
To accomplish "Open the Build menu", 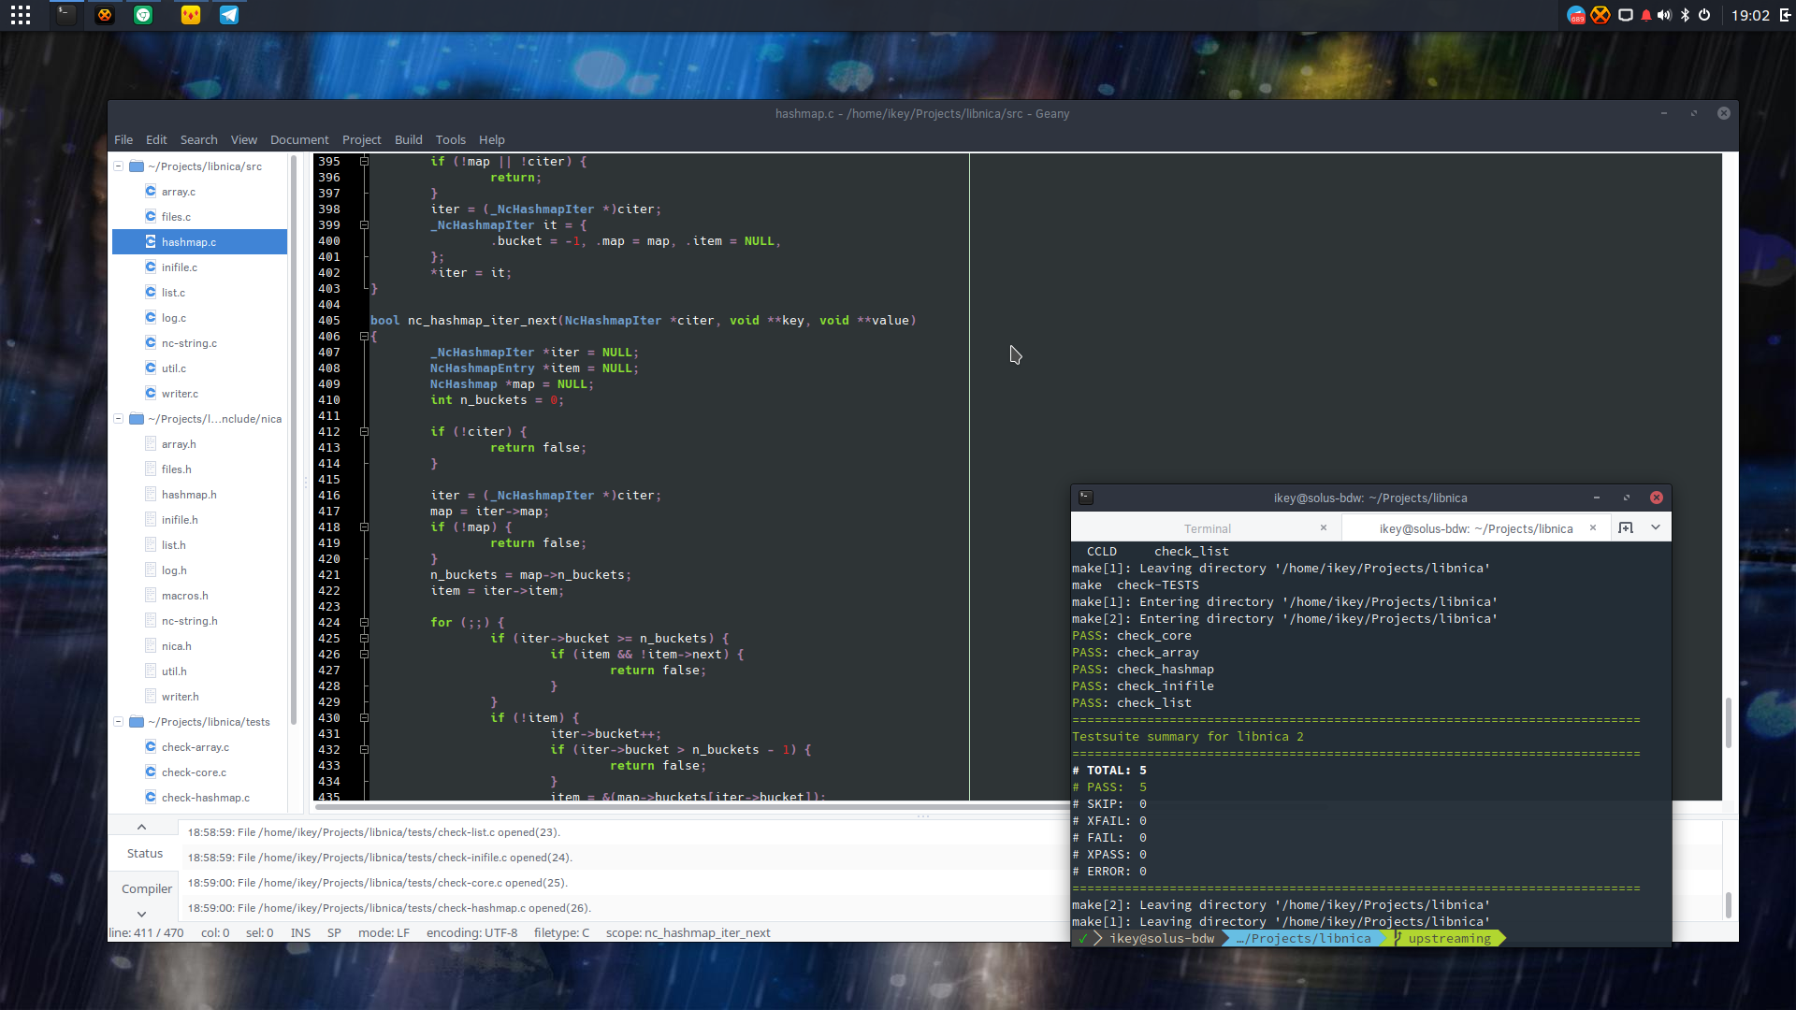I will click(x=409, y=139).
